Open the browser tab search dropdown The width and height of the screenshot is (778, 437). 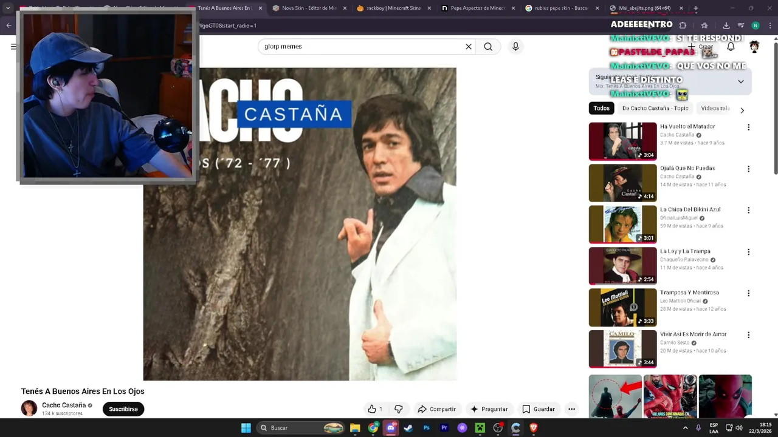(x=8, y=8)
